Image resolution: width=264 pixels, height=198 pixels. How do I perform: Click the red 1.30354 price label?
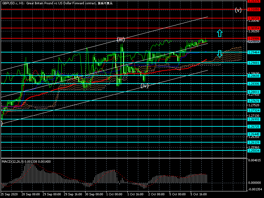coord(254,28)
